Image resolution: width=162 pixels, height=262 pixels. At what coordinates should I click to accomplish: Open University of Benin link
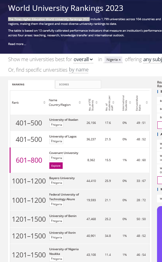click(63, 216)
